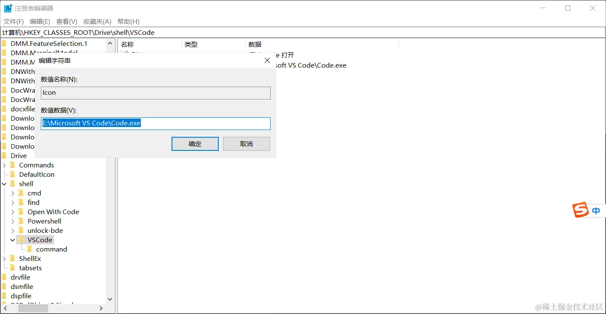The image size is (606, 314).
Task: Collapse the shell tree node
Action: (x=4, y=184)
